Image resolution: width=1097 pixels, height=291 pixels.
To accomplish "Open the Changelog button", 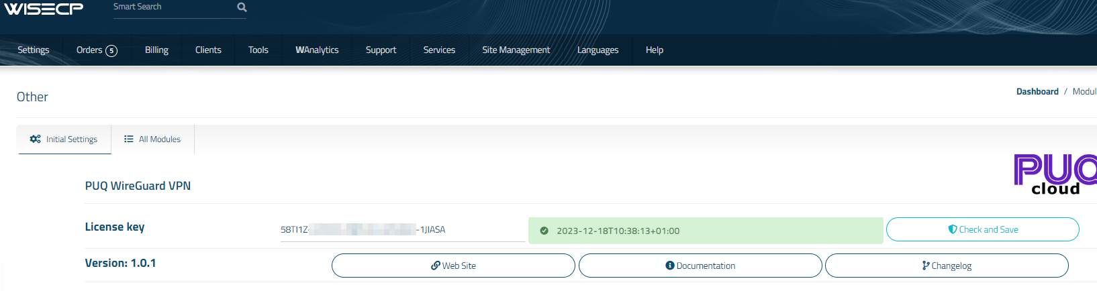I will [x=947, y=266].
